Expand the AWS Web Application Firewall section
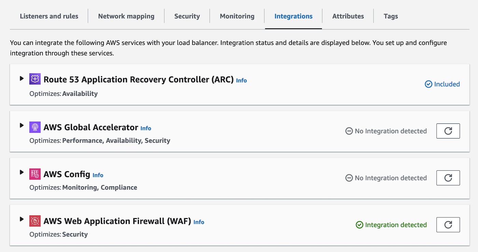The image size is (478, 252). click(x=22, y=219)
